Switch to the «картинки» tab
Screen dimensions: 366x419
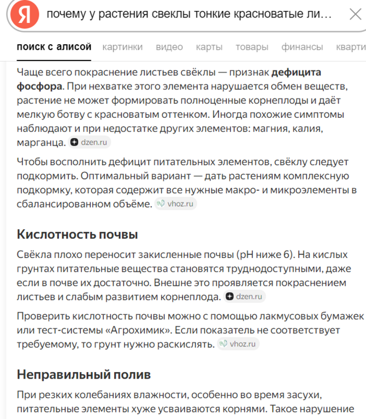[x=122, y=47]
